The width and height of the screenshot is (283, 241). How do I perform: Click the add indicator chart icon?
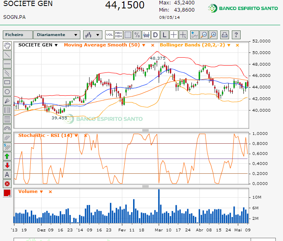[x=195, y=35]
